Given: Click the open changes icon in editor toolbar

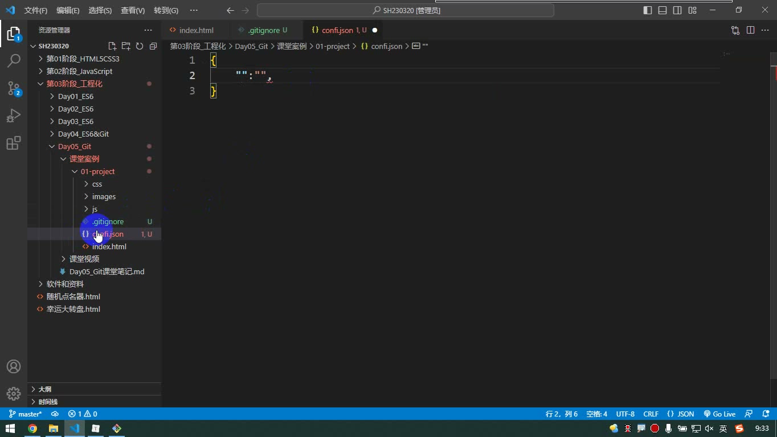Looking at the screenshot, I should click(735, 30).
